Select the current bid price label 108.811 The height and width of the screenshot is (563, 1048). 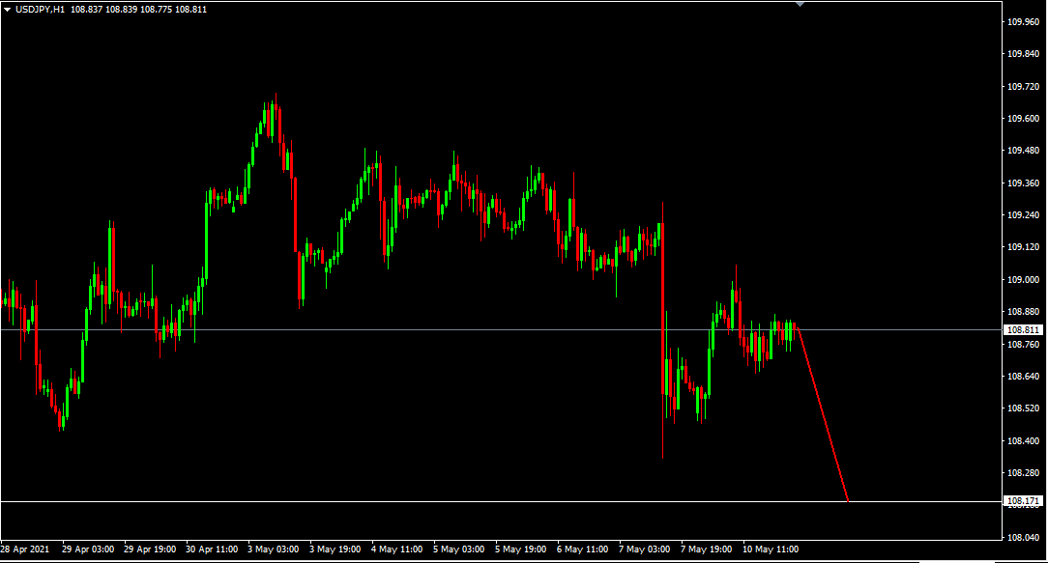pos(1023,330)
